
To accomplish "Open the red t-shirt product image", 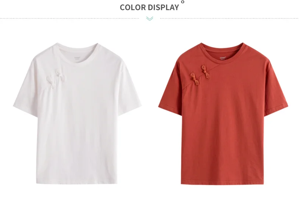I will click(223, 113).
